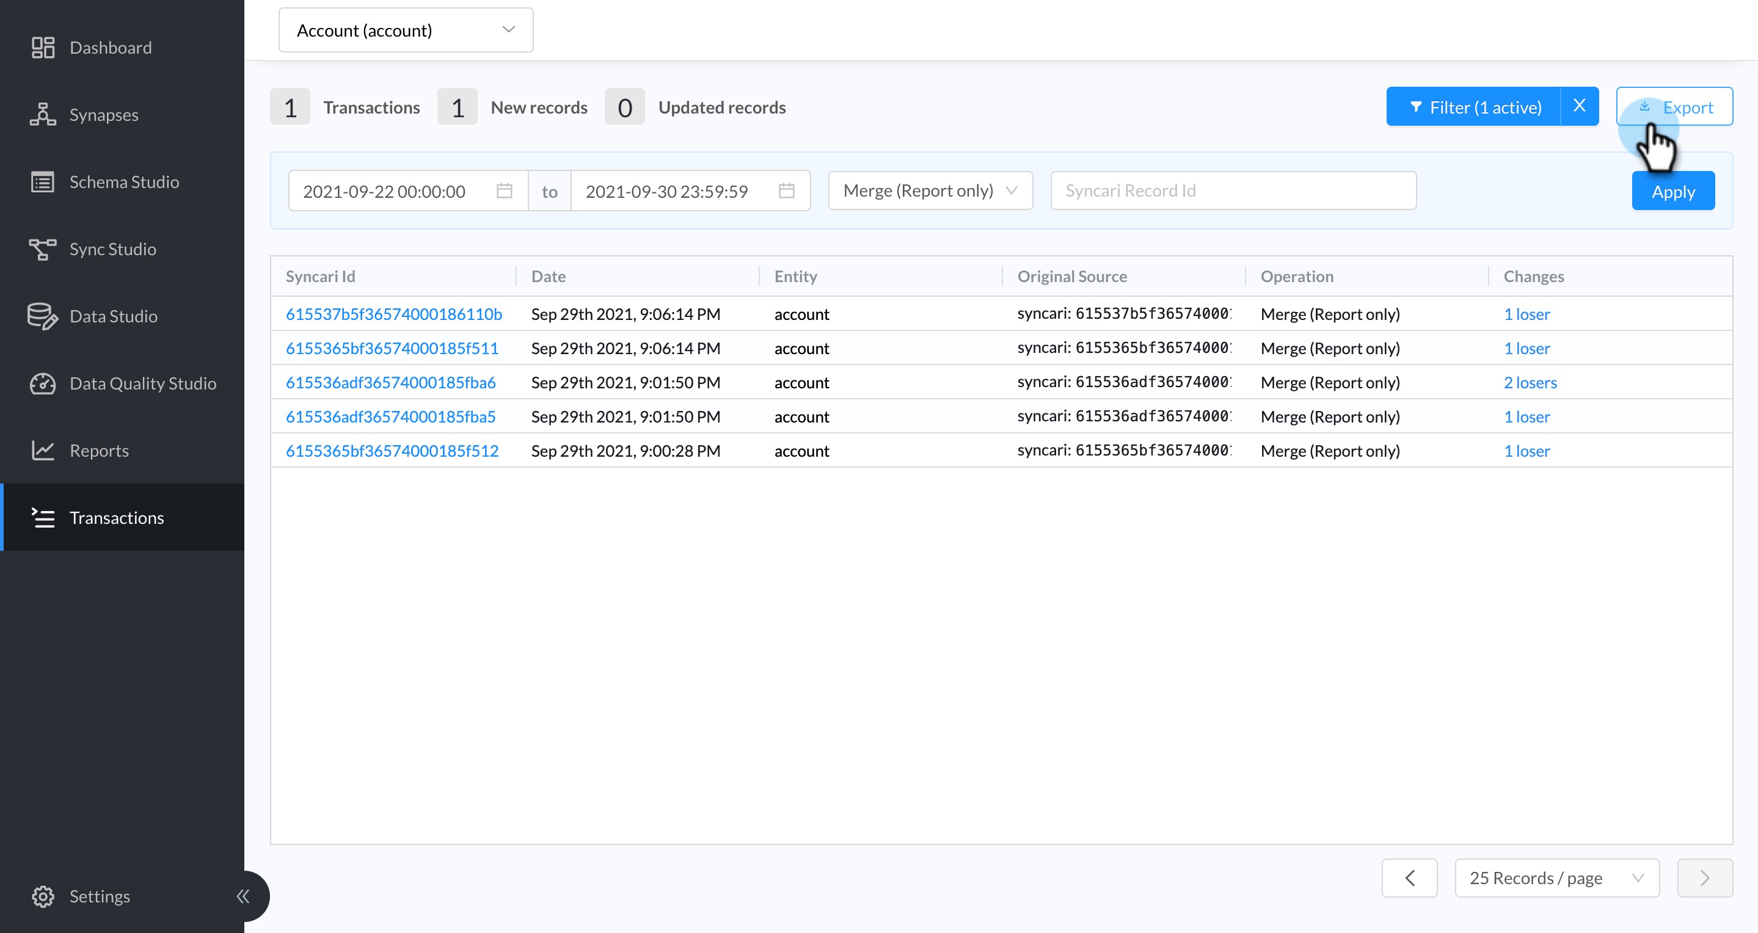
Task: Click the Transactions list icon
Action: [x=43, y=518]
